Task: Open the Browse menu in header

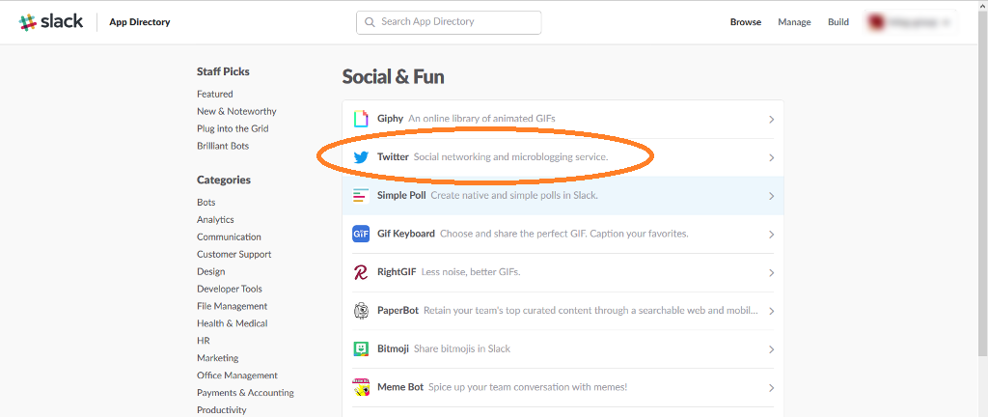Action: coord(746,22)
